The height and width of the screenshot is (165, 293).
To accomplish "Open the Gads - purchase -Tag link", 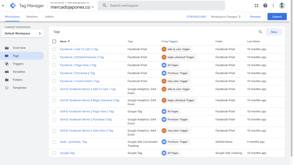I will (x=73, y=142).
